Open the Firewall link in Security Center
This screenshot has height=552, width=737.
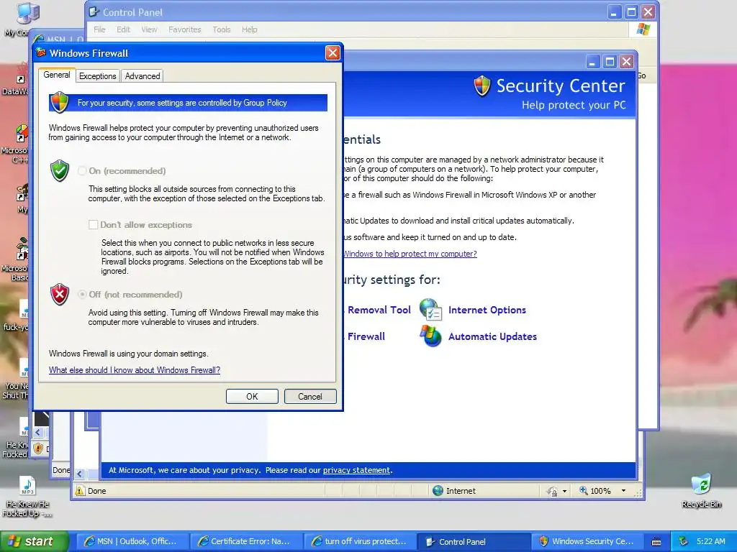(x=366, y=336)
